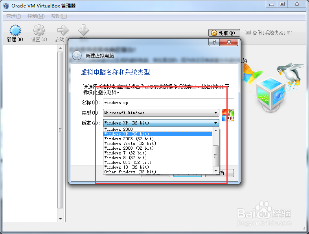This screenshot has width=309, height=234.
Task: Select Windows 2000 from the list
Action: [x=158, y=129]
